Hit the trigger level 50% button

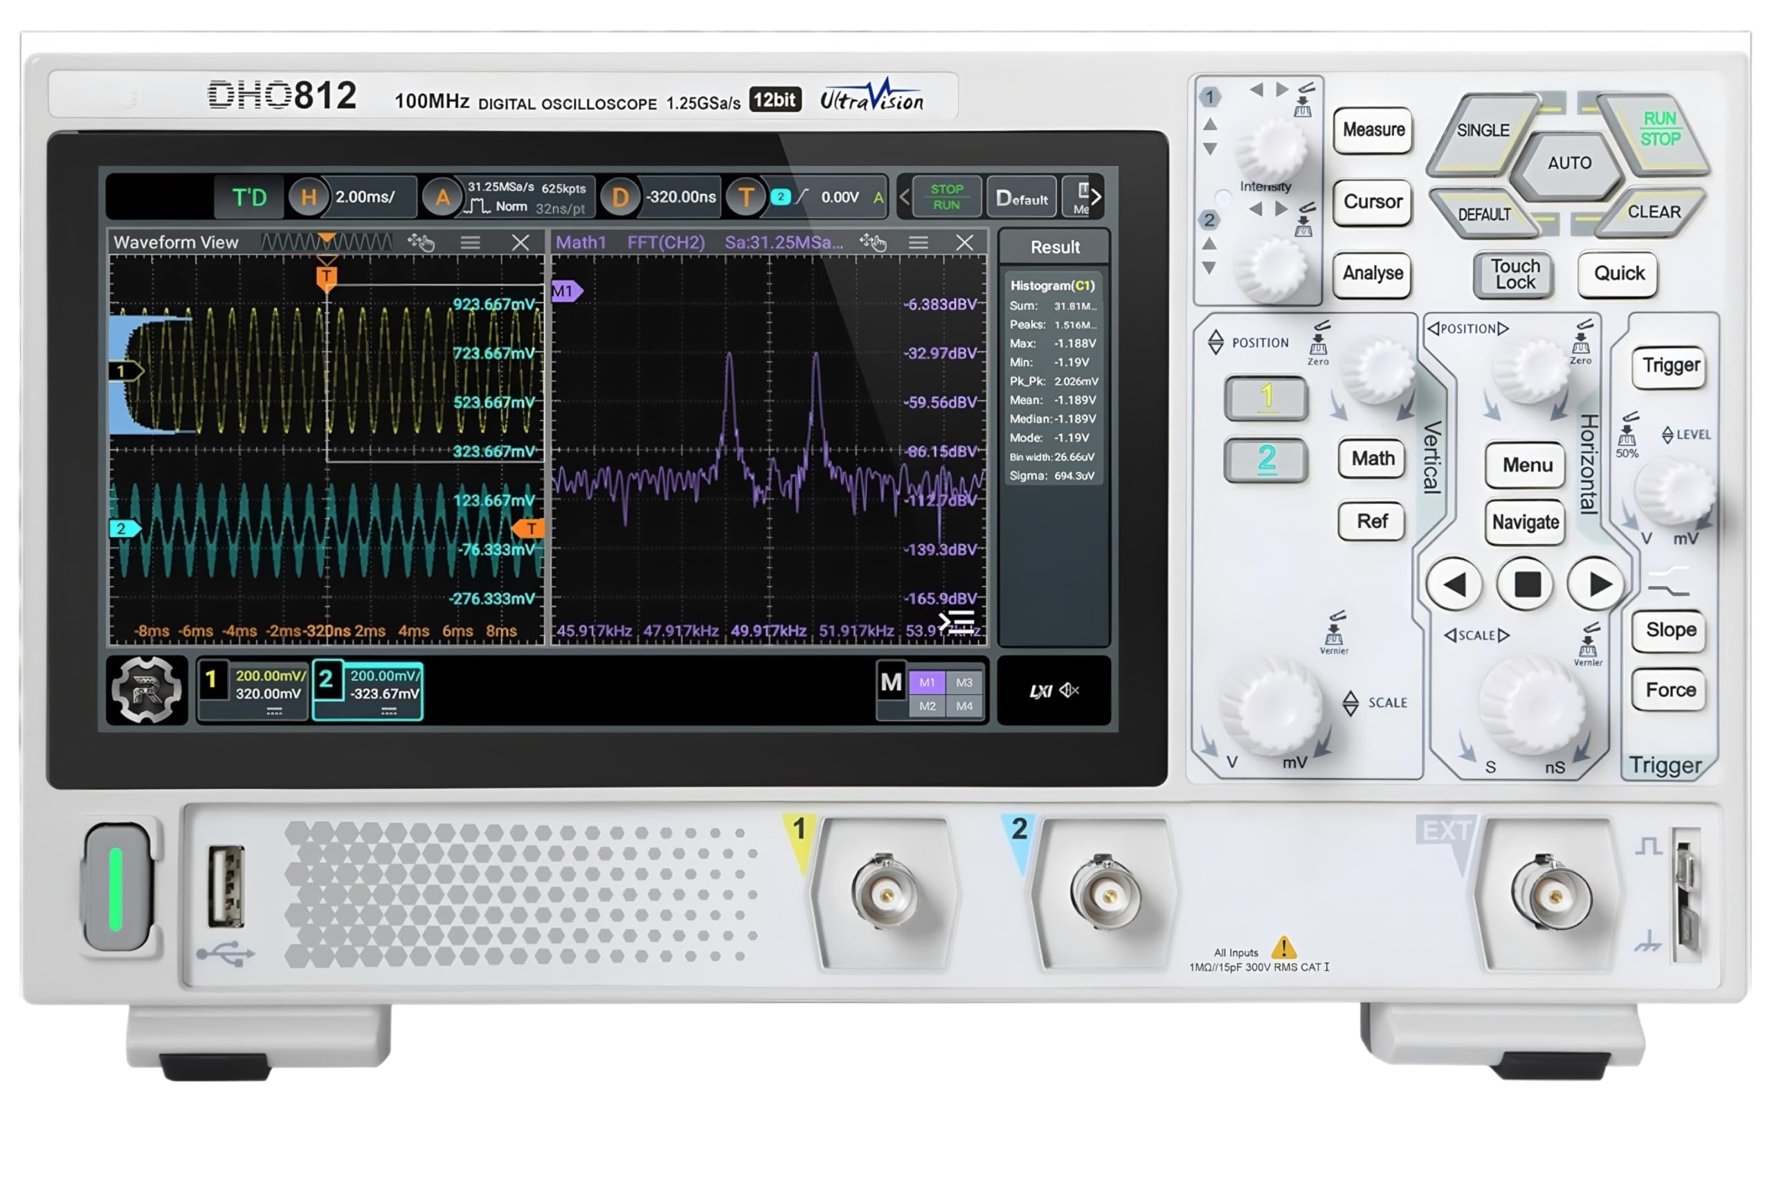coord(1627,436)
